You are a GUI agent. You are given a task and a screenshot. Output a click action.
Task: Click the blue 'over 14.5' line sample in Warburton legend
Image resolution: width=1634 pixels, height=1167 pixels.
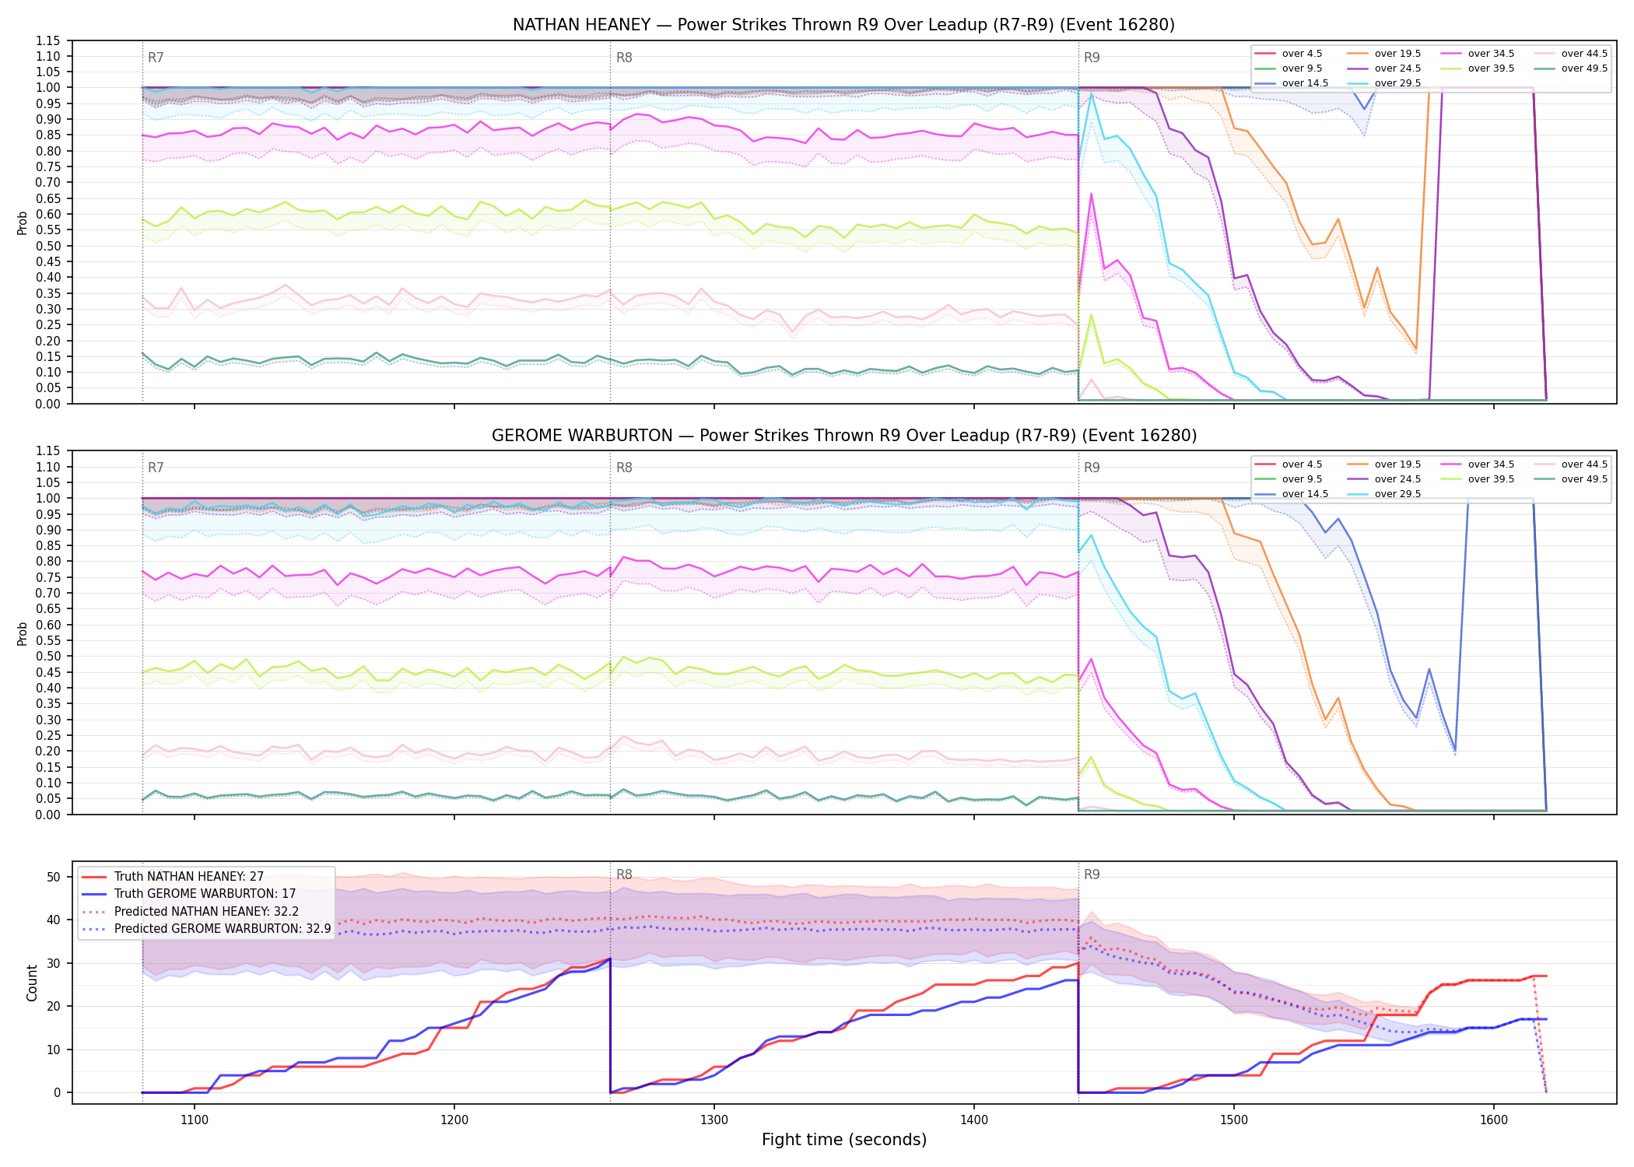tap(1265, 494)
